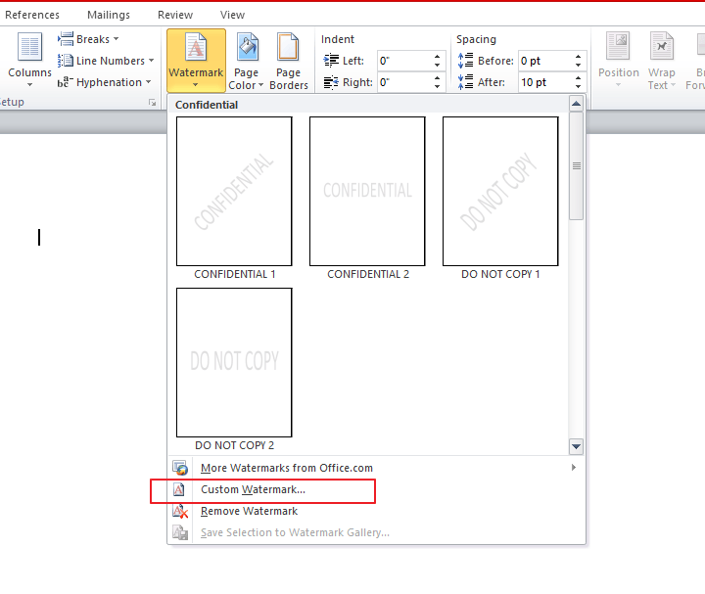Click the Line Numbers icon
The height and width of the screenshot is (594, 705).
tap(66, 61)
